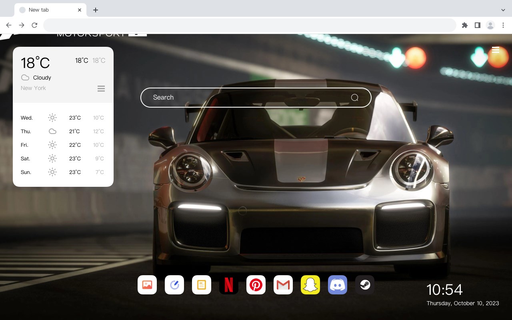Launch the Netflix shortcut

click(229, 285)
